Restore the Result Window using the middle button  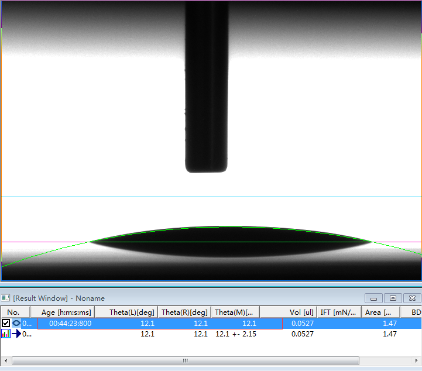point(393,298)
